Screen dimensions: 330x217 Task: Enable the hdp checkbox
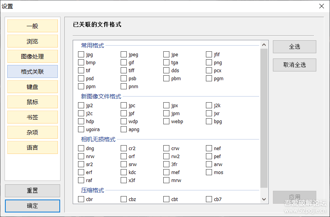click(81, 121)
